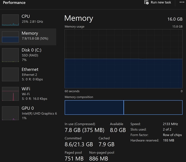Click the '7.9 GB' cached value
186x162 pixels.
click(x=106, y=144)
